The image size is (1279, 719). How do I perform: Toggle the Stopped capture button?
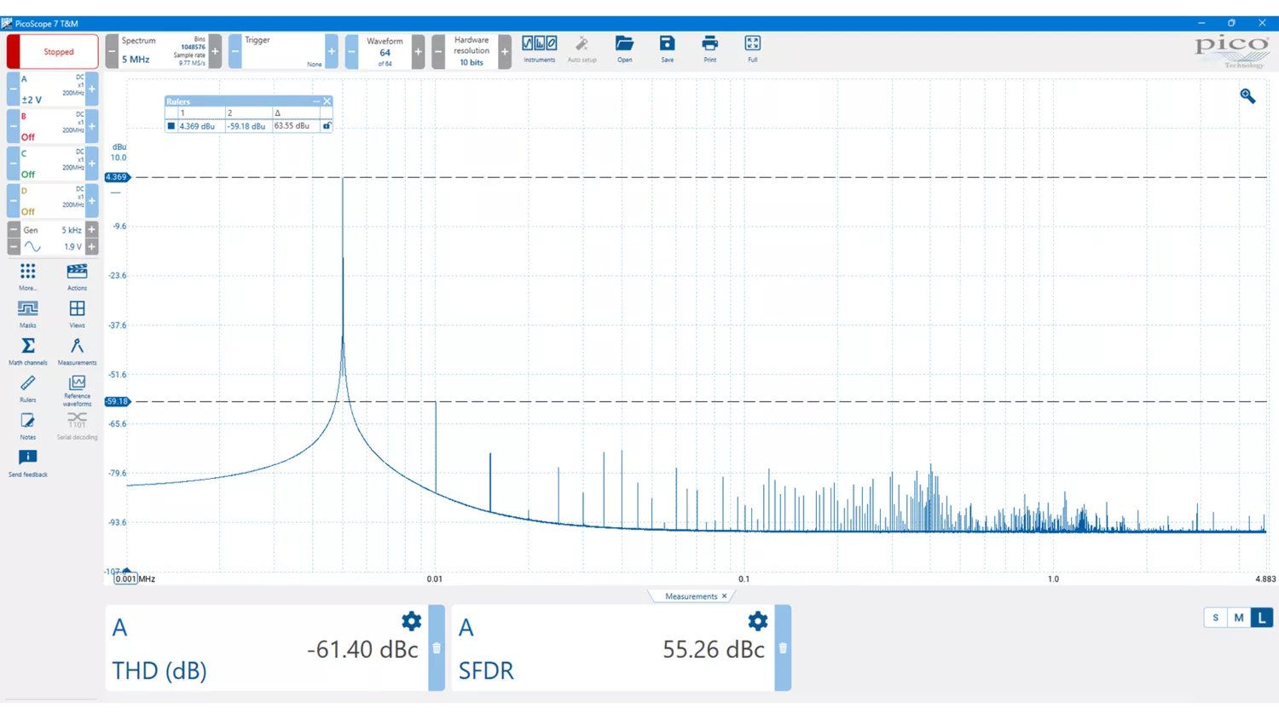53,52
